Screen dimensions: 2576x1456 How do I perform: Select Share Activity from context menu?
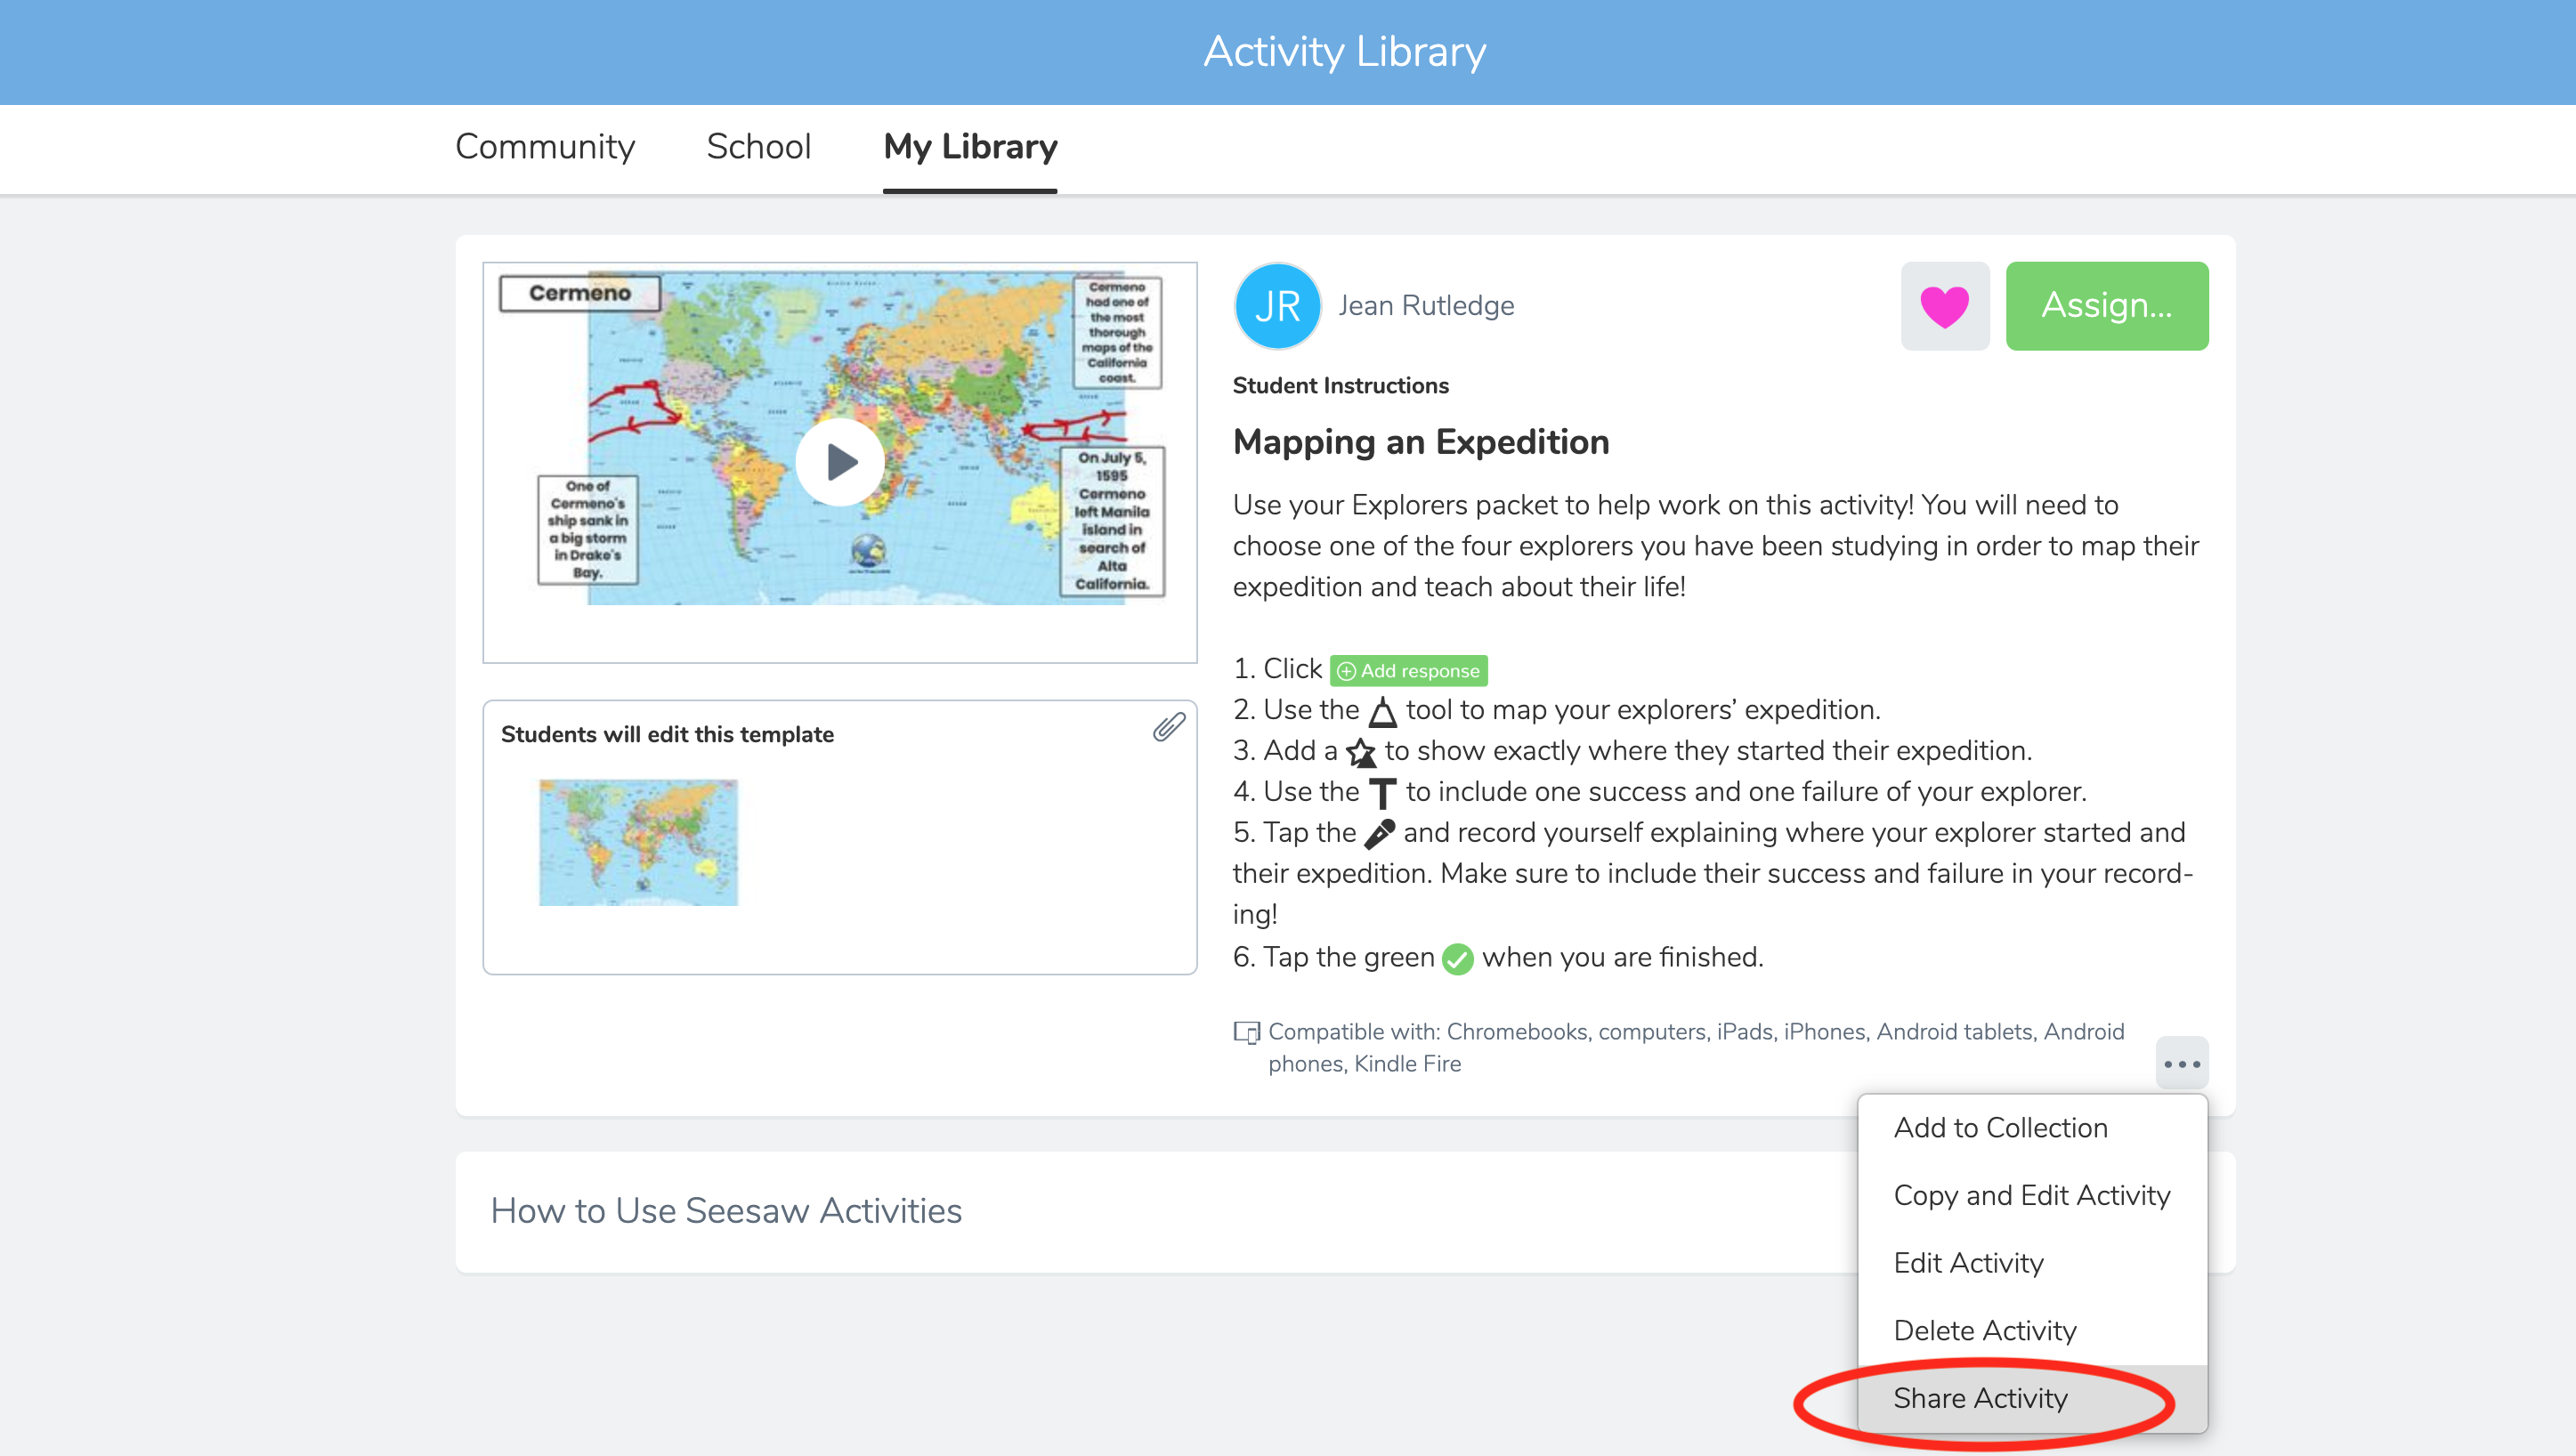point(1980,1397)
